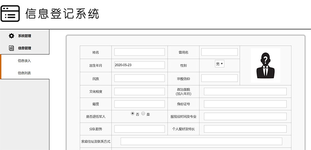Image resolution: width=311 pixels, height=150 pixels.
Task: Click the 姓名 label cell
Action: point(96,52)
